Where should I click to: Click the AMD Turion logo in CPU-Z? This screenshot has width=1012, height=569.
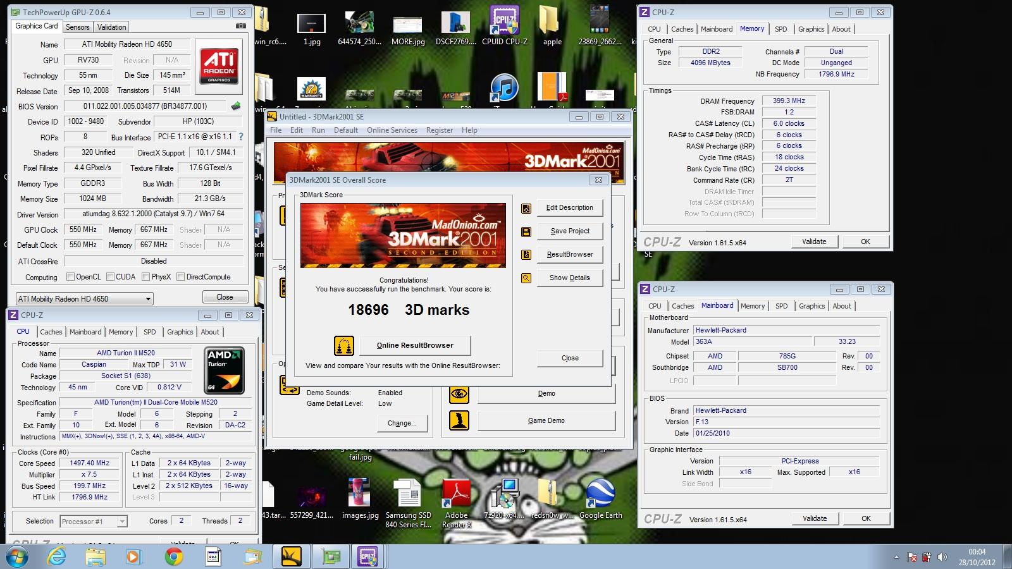tap(225, 370)
